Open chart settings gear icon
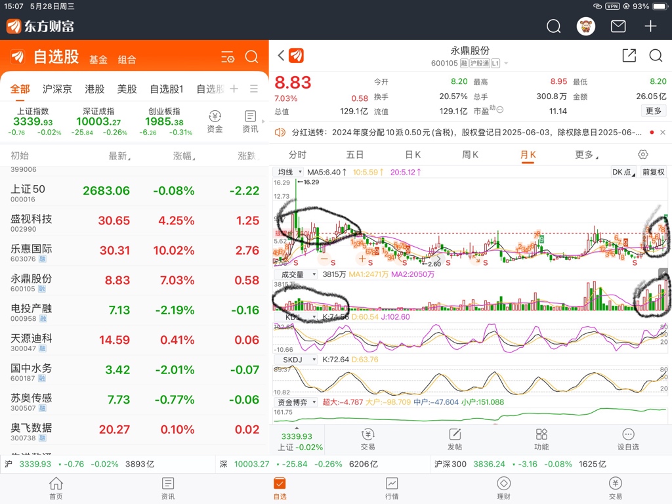672x504 pixels. click(x=642, y=154)
